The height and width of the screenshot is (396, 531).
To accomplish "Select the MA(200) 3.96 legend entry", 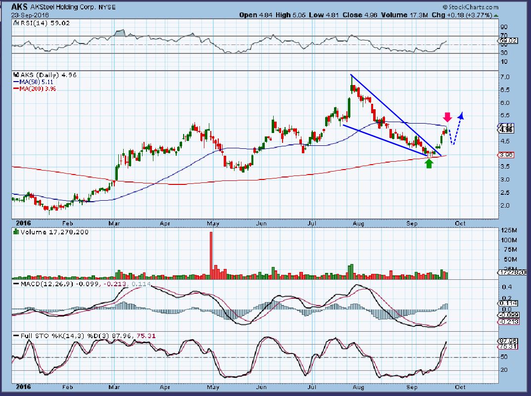I will (35, 88).
